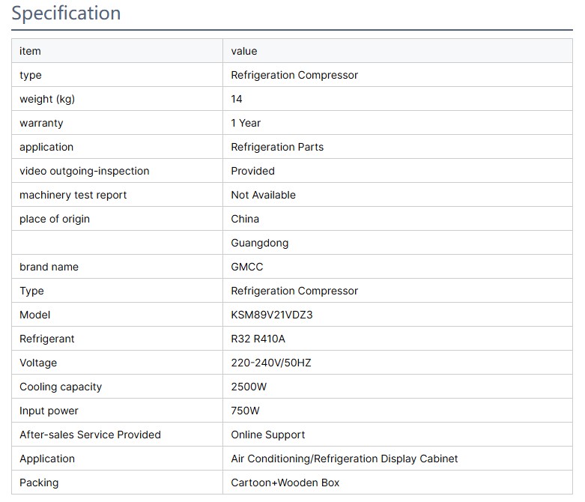Click the 'item' column header cell
585x502 pixels.
click(x=30, y=51)
